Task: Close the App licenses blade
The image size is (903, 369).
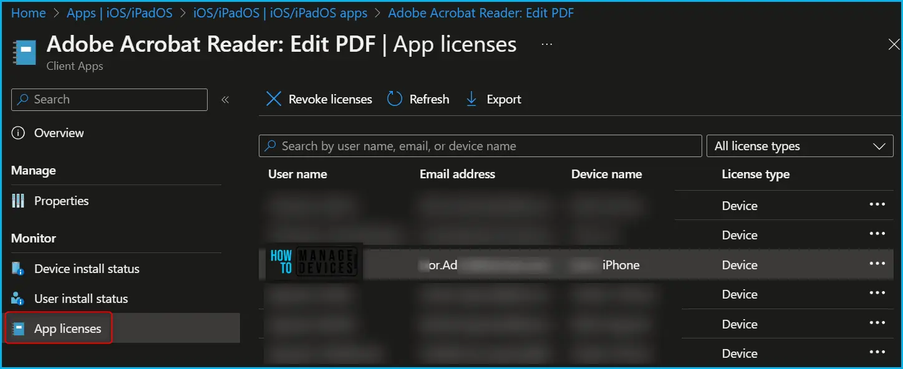Action: point(894,44)
